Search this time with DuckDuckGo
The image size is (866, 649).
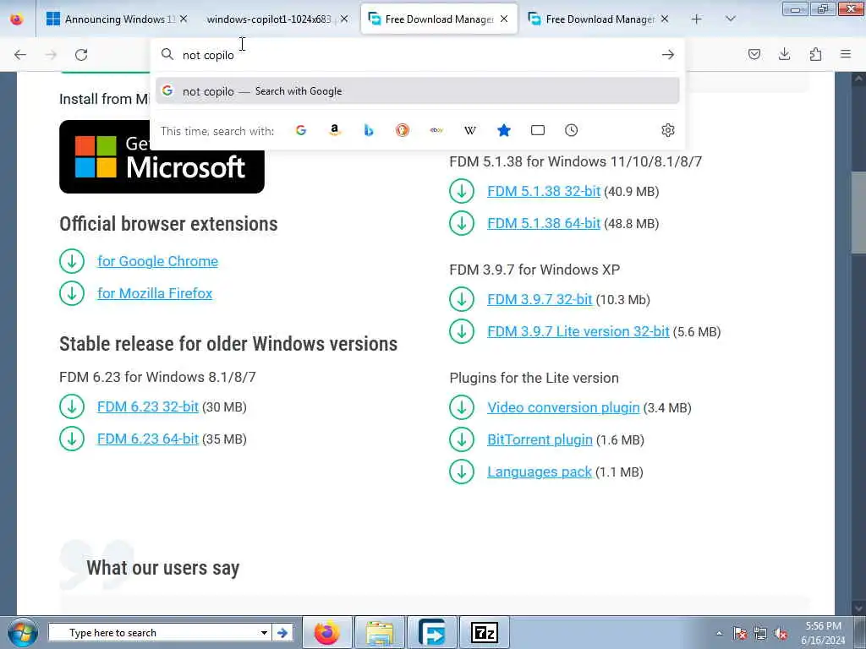click(403, 130)
